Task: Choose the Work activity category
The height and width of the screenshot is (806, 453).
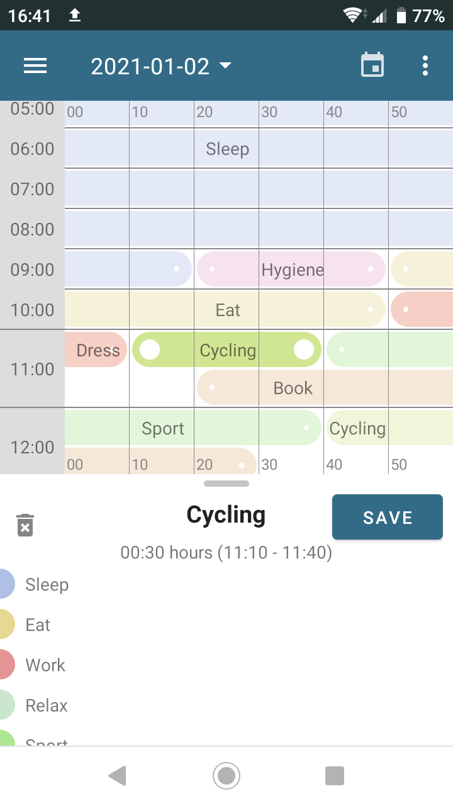Action: click(x=45, y=665)
